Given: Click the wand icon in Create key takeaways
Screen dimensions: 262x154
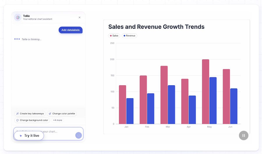Looking at the screenshot, I should [x=17, y=114].
